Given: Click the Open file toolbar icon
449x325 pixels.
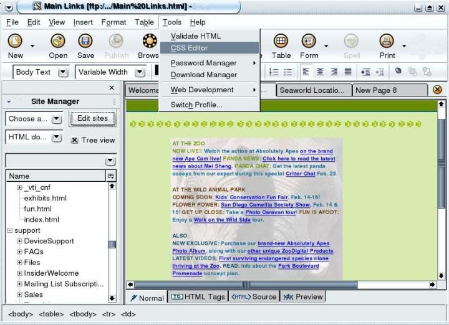Looking at the screenshot, I should [58, 41].
